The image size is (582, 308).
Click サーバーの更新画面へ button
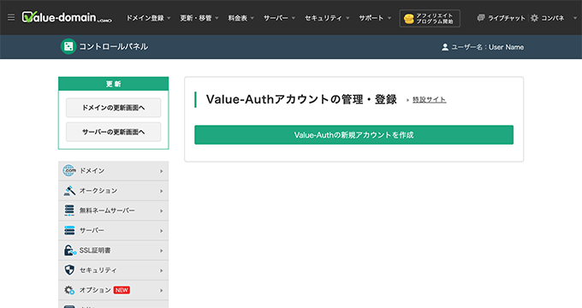(113, 132)
